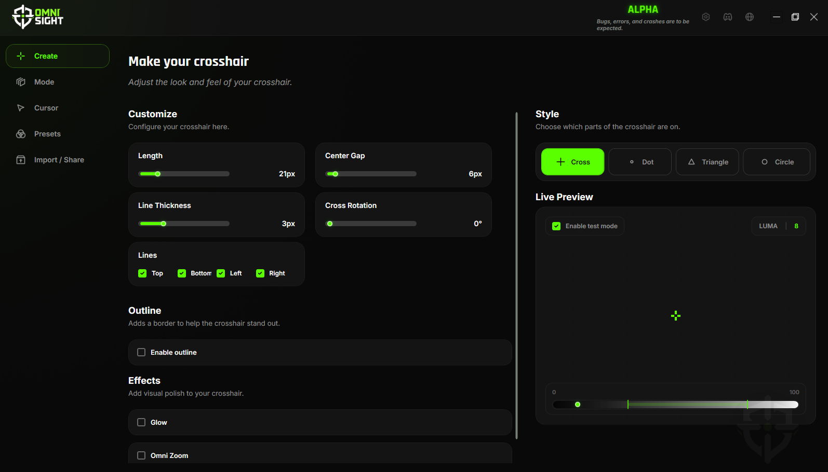Click the ALPHA label in title bar
Viewport: 828px width, 472px height.
643,9
